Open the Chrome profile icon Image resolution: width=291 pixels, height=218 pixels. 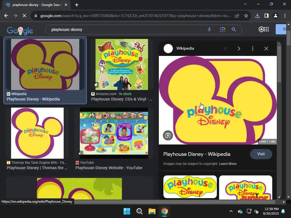tap(276, 16)
